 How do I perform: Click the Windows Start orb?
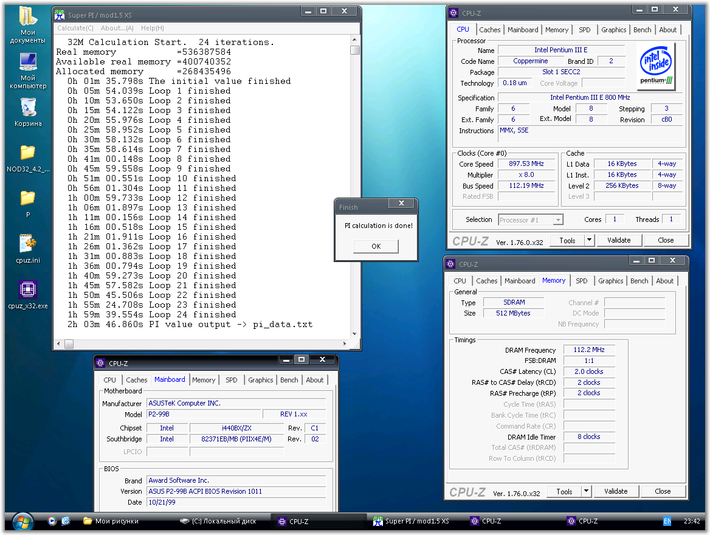22,522
